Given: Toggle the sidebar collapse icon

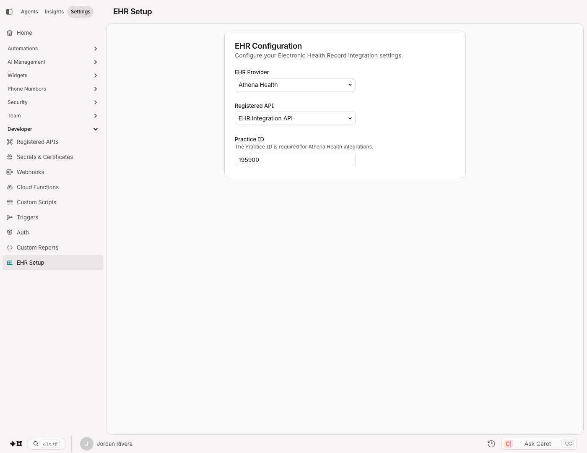Looking at the screenshot, I should click(x=9, y=12).
